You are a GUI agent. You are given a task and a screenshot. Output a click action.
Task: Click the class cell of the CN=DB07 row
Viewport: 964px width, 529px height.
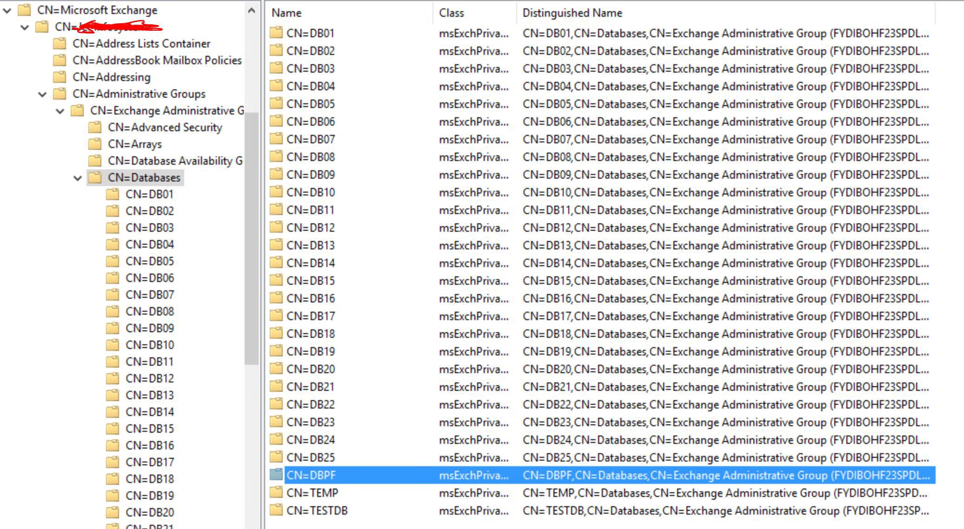click(474, 139)
